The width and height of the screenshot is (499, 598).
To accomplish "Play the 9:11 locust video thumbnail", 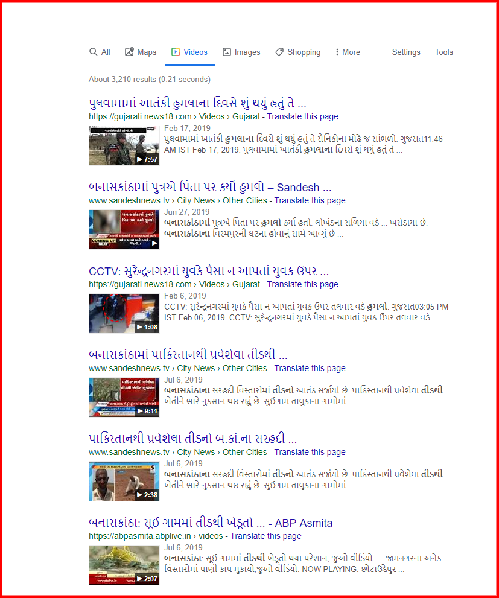I will tap(124, 398).
